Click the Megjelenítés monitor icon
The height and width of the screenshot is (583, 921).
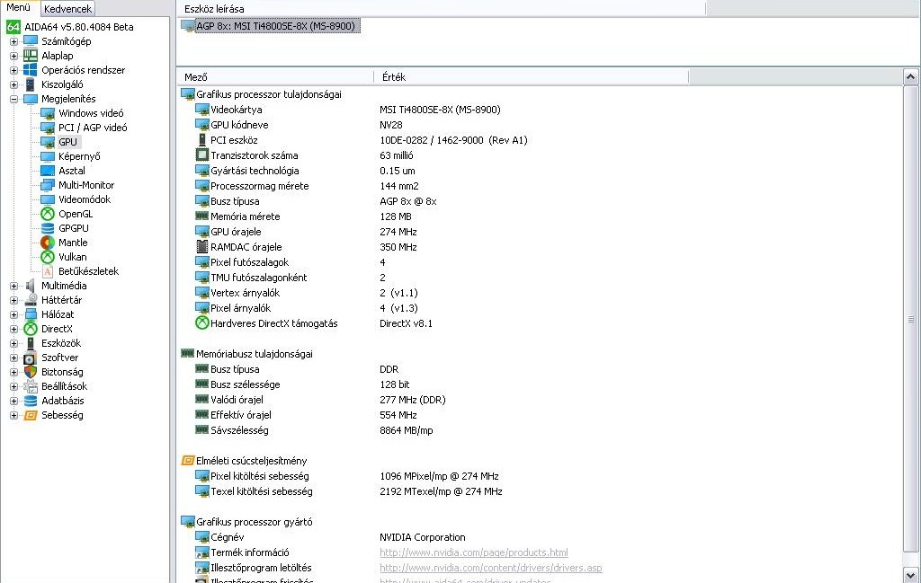click(x=31, y=99)
